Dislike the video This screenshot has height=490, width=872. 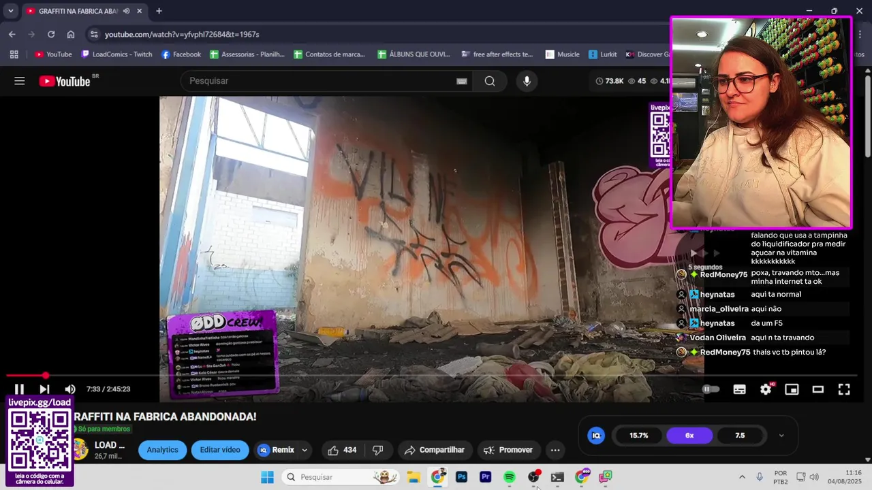378,450
